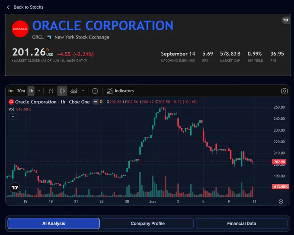
Task: Take a chart snapshot with camera icon
Action: coord(284,91)
